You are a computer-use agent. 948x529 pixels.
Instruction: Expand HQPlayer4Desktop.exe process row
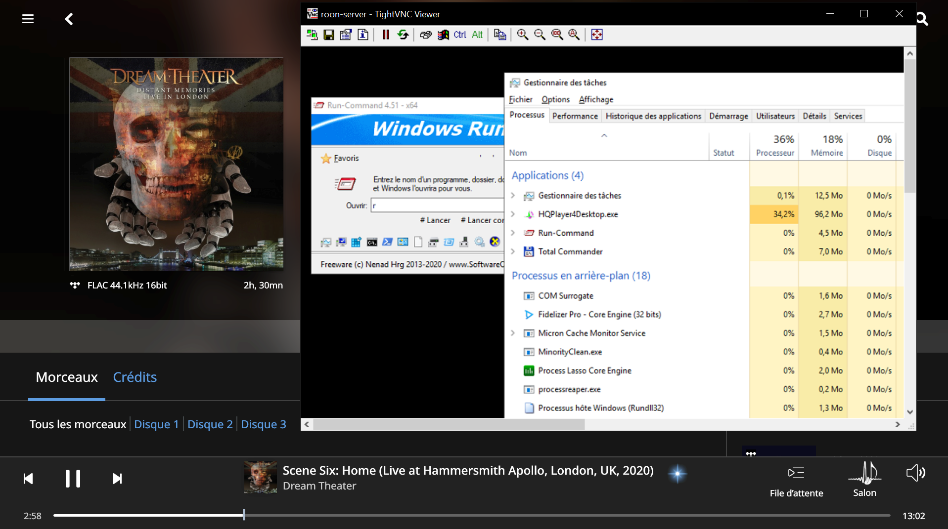(513, 214)
